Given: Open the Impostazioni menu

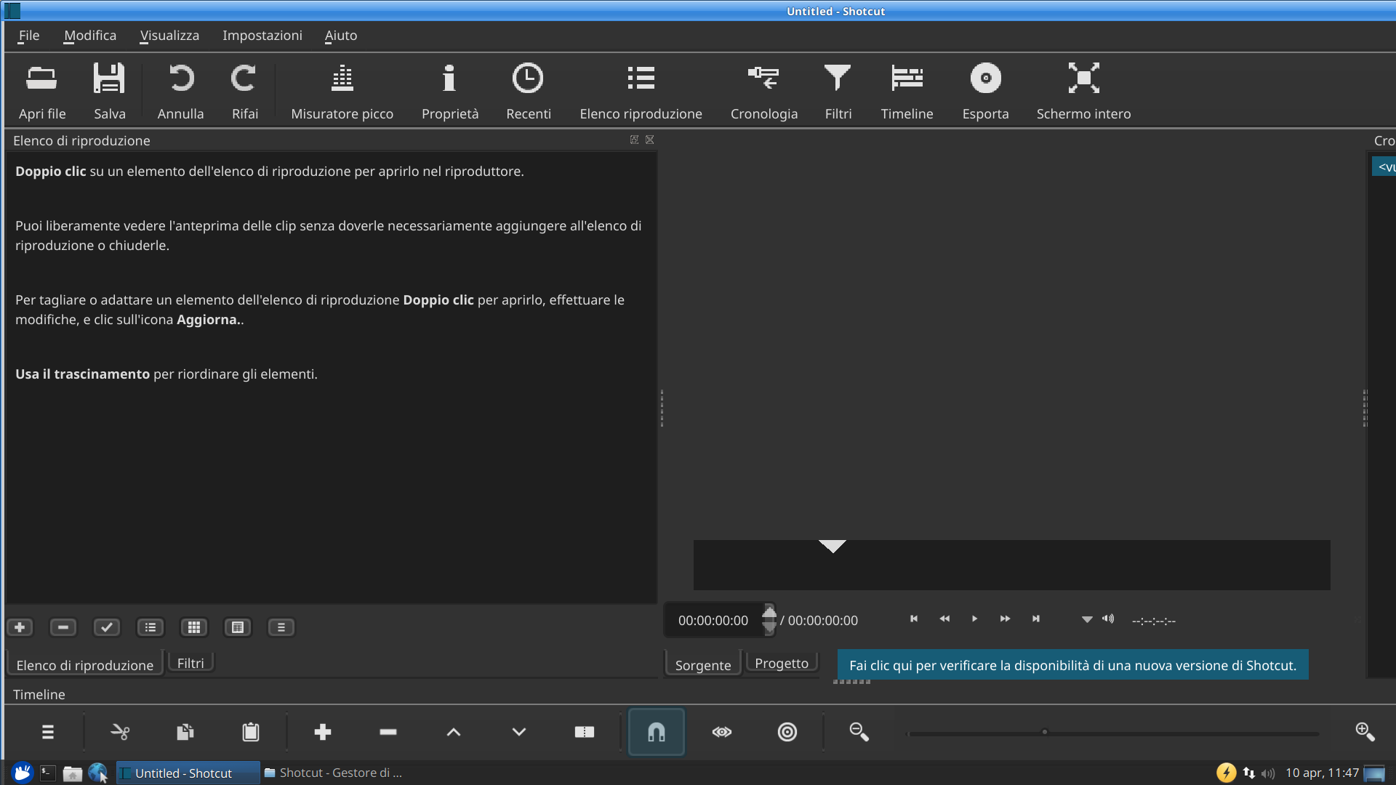Looking at the screenshot, I should (x=262, y=35).
